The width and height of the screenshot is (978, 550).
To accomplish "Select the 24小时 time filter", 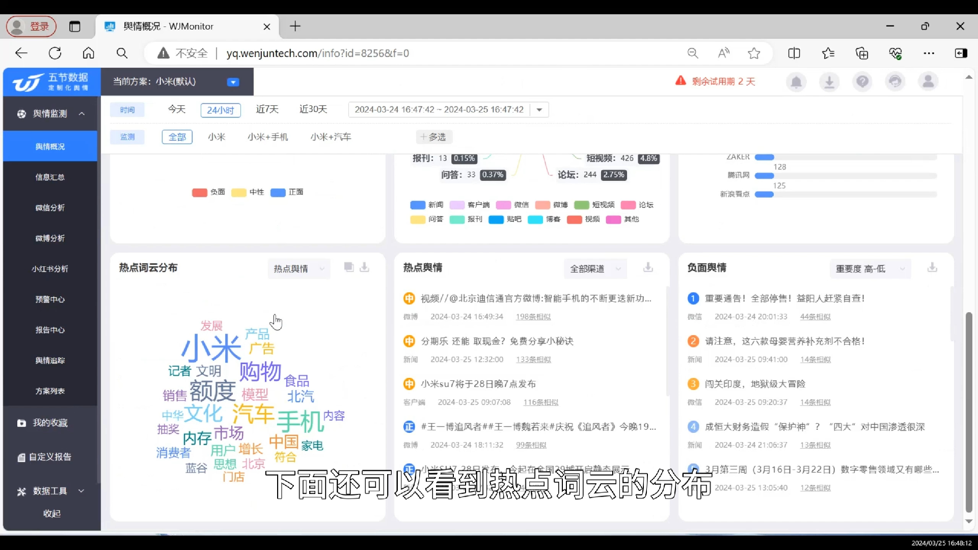I will click(221, 110).
